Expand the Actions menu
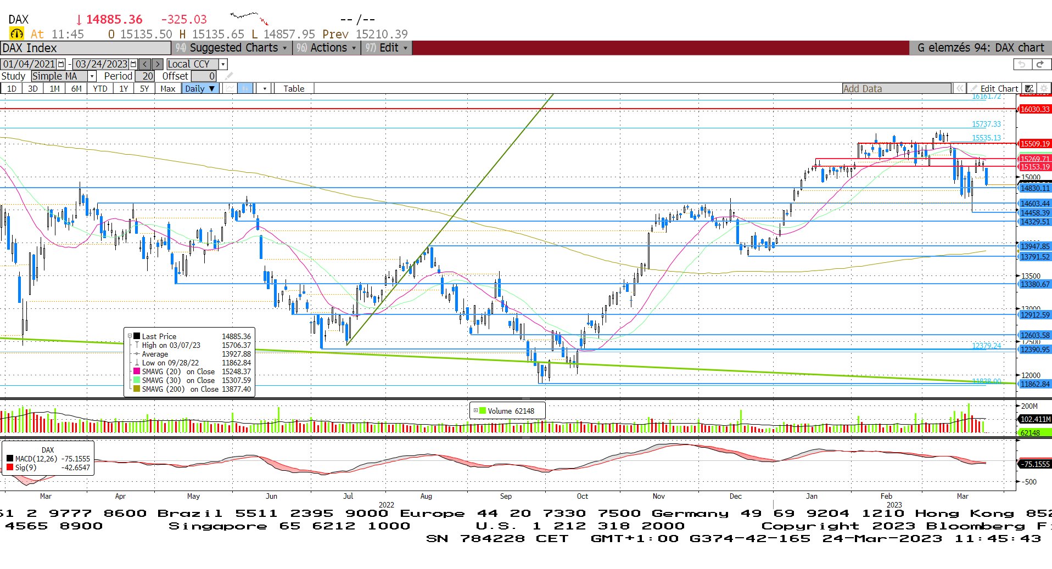Image resolution: width=1052 pixels, height=569 pixels. click(326, 48)
